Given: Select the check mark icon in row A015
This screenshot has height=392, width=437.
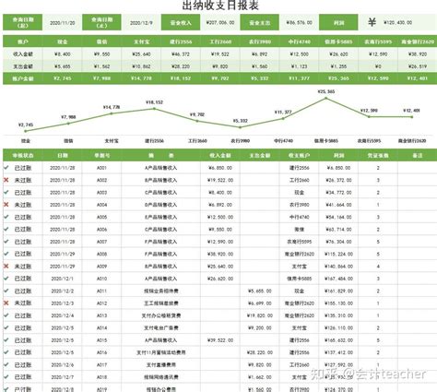Looking at the screenshot, I should pos(6,339).
